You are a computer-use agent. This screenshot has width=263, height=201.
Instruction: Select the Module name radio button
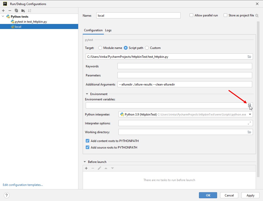tap(100, 48)
